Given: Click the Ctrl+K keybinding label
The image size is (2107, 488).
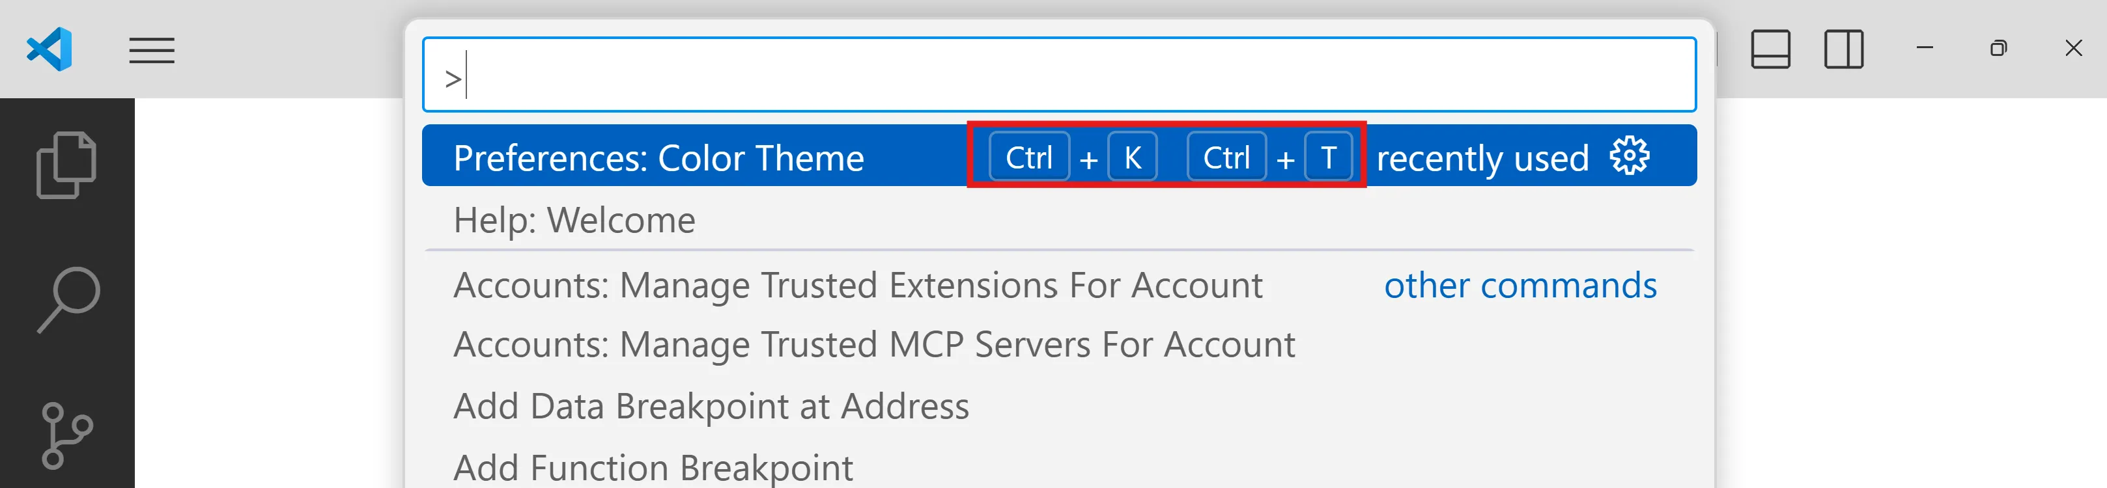Looking at the screenshot, I should pos(1071,157).
